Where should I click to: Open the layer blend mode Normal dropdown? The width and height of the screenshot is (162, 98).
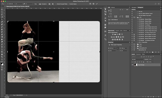[x=138, y=59]
